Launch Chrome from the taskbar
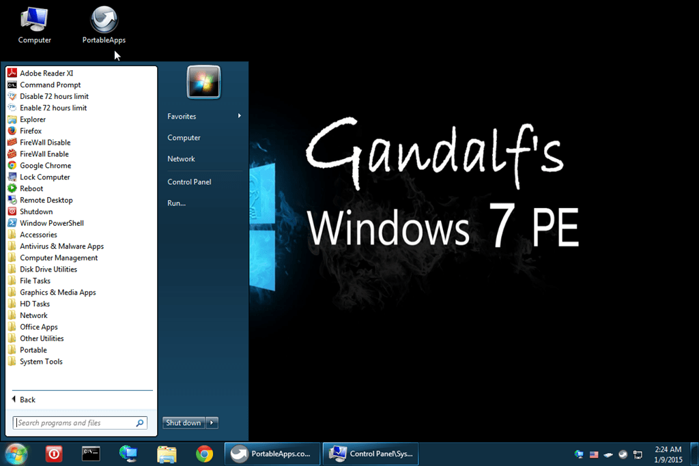The image size is (699, 466). tap(204, 454)
